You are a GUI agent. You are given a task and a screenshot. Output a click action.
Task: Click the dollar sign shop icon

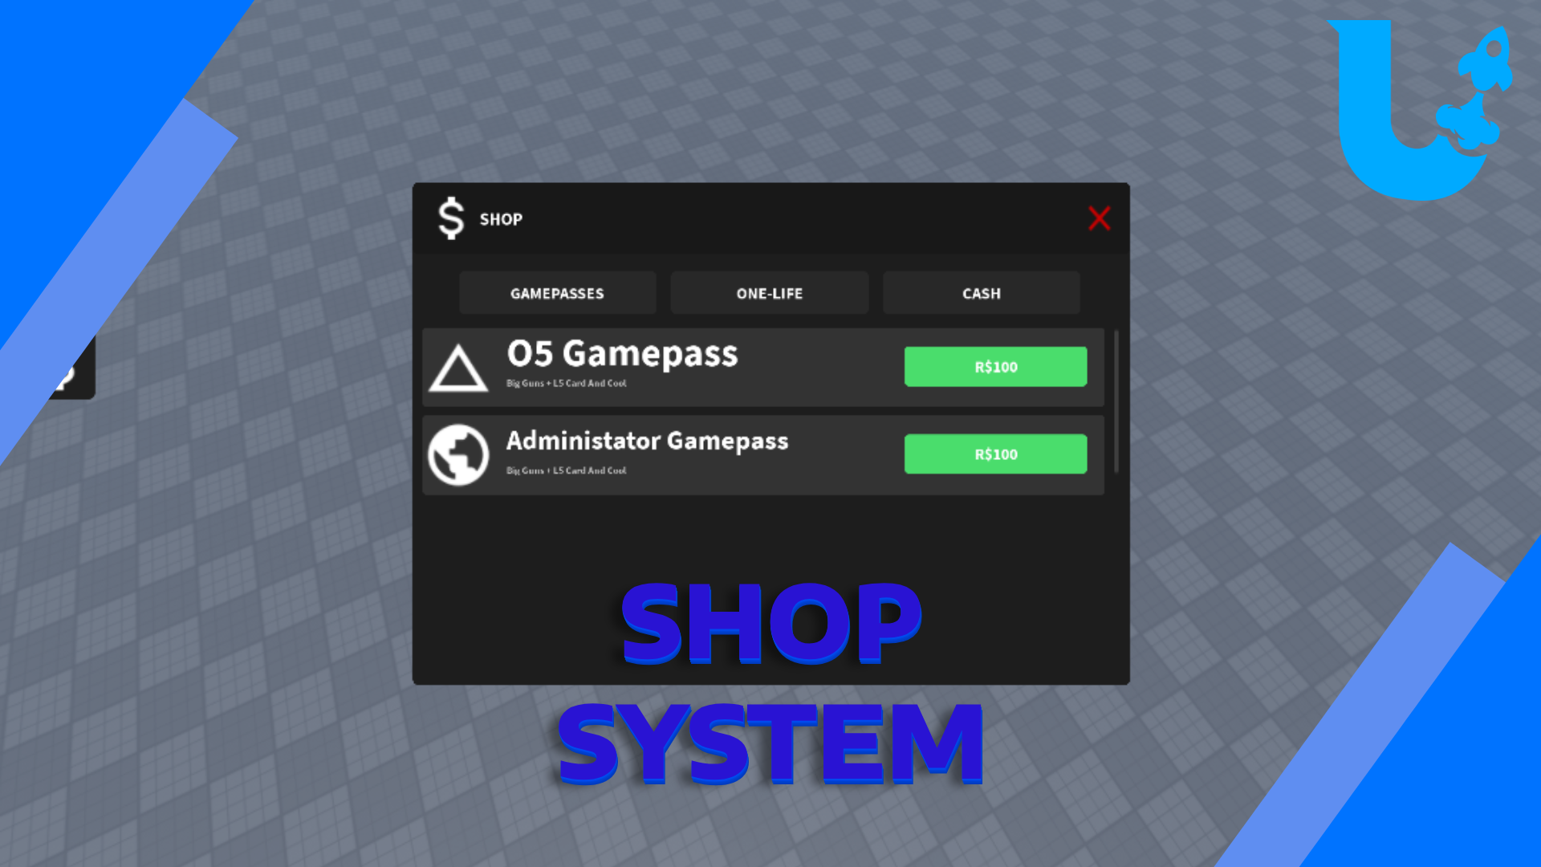click(x=448, y=219)
